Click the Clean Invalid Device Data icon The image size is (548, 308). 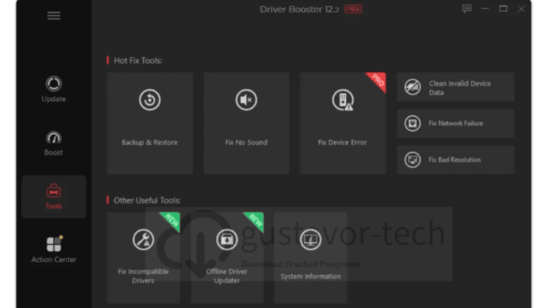coord(412,87)
